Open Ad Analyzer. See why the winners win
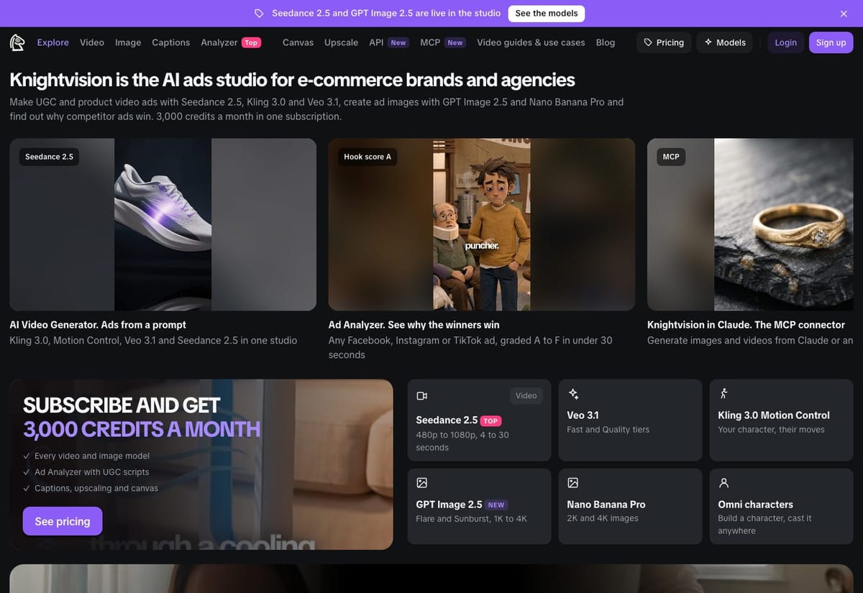Viewport: 863px width, 593px height. (x=414, y=325)
